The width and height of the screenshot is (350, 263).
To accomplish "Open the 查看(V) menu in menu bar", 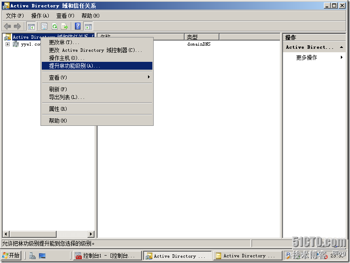I will [x=65, y=16].
